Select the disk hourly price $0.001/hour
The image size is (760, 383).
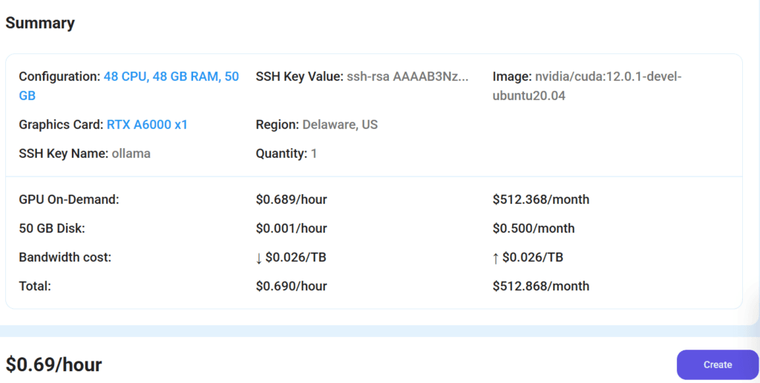[291, 228]
